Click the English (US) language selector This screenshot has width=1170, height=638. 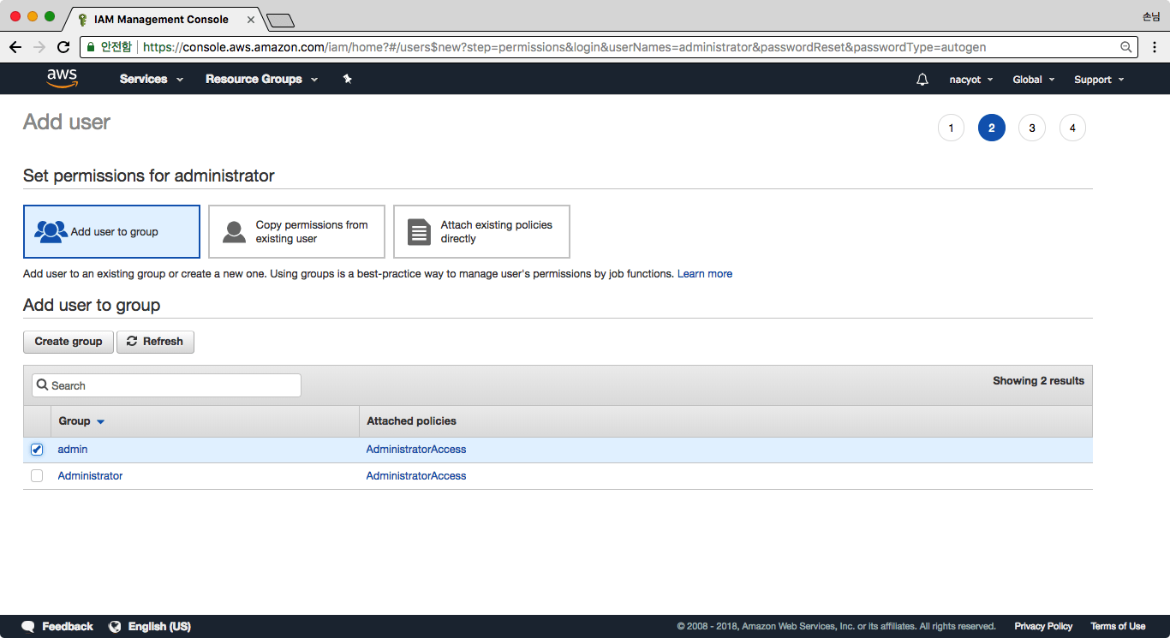point(159,626)
